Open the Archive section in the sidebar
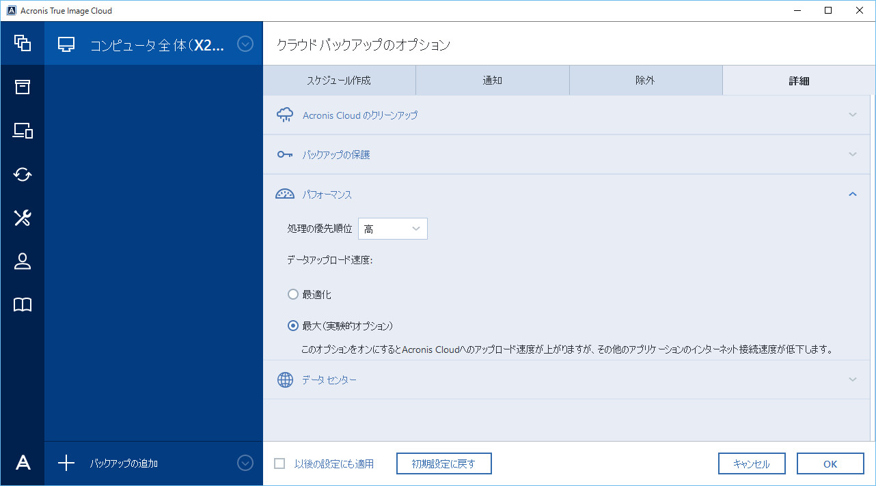This screenshot has width=876, height=486. 22,87
